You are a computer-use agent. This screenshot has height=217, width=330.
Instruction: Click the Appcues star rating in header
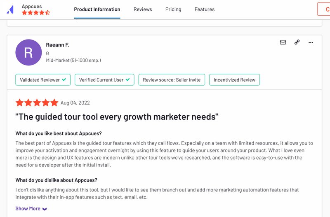pos(36,13)
